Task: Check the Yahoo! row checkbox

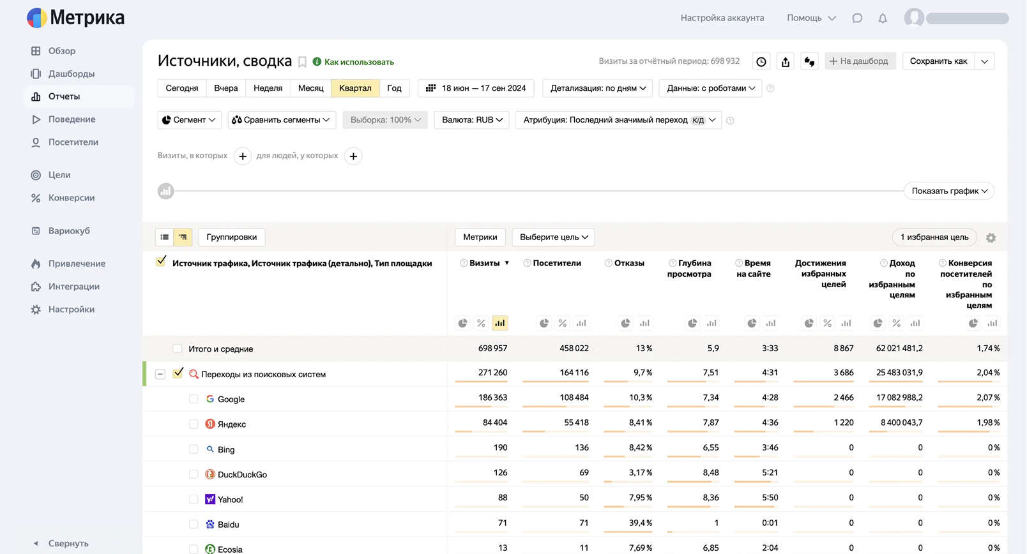Action: [x=194, y=499]
